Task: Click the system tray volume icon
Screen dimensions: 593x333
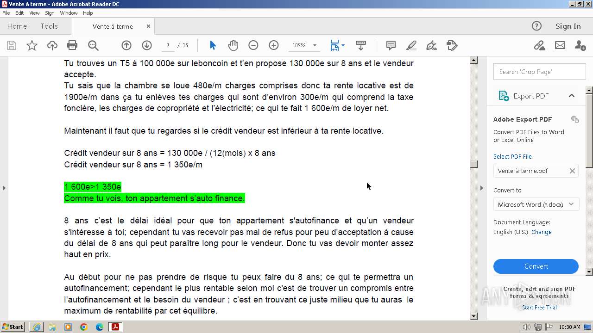Action: pyautogui.click(x=527, y=327)
